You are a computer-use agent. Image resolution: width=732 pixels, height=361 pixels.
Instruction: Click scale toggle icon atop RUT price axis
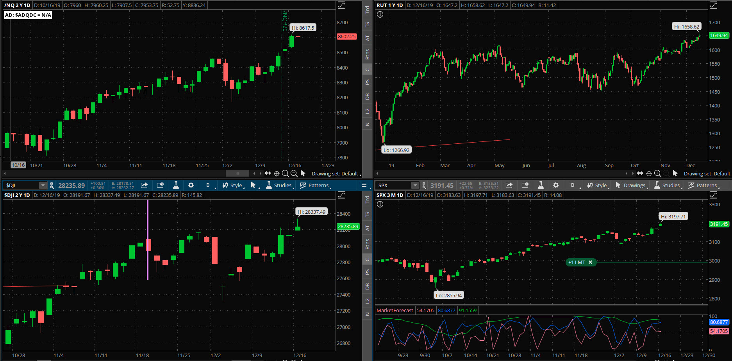714,5
